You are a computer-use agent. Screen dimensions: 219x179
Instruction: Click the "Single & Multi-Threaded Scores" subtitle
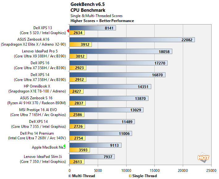pyautogui.click(x=97, y=16)
